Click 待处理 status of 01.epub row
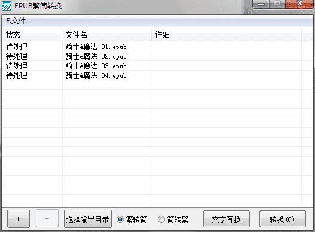This screenshot has width=315, height=232. [x=17, y=47]
